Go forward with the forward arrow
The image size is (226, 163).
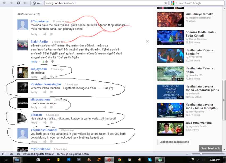click(x=11, y=3)
